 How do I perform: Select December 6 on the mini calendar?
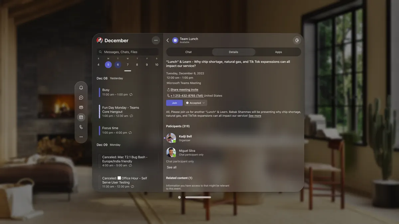[x=118, y=64]
